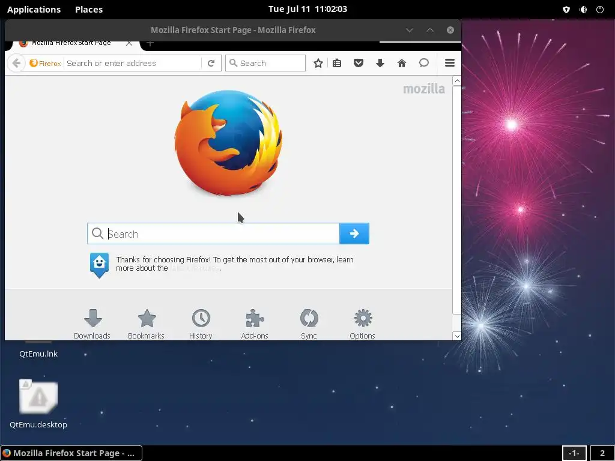Image resolution: width=615 pixels, height=461 pixels.
Task: Focus the address bar
Action: click(x=133, y=63)
